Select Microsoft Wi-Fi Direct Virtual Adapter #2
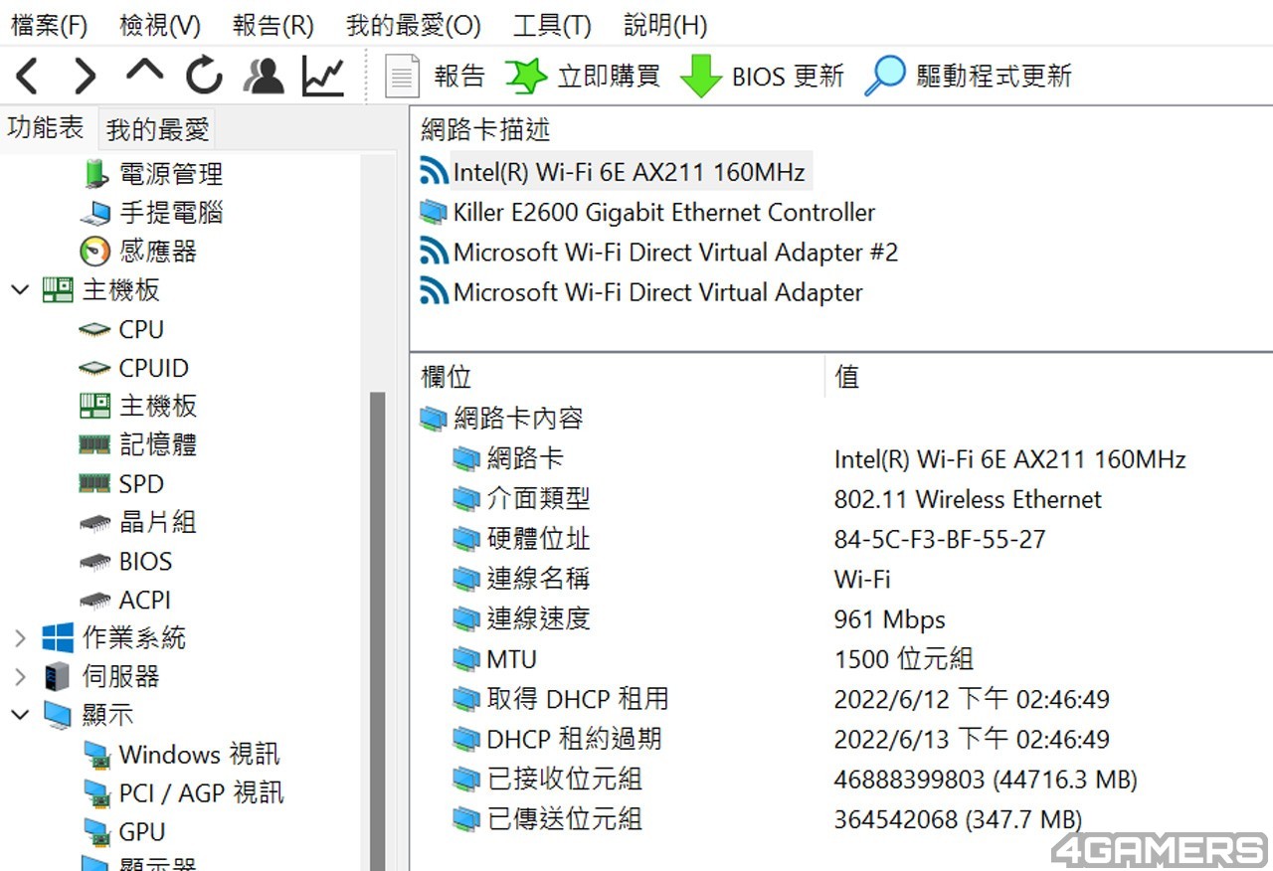The width and height of the screenshot is (1273, 871). click(x=675, y=253)
